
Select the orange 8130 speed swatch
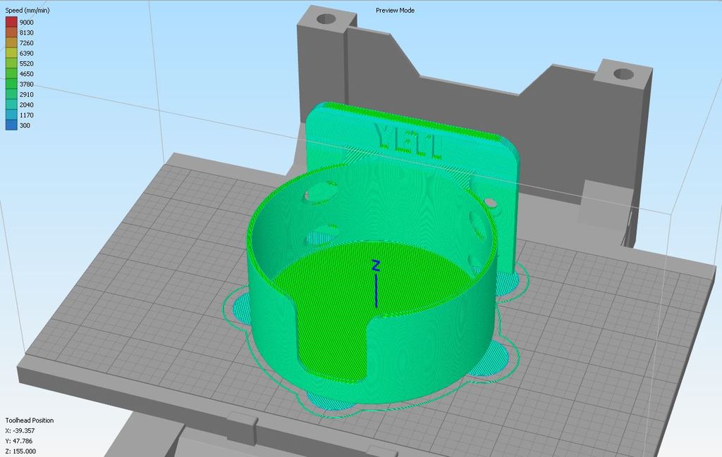pos(11,32)
